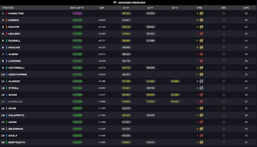
Task: Click Verstappen's medium tyre icon
Action: point(201,74)
